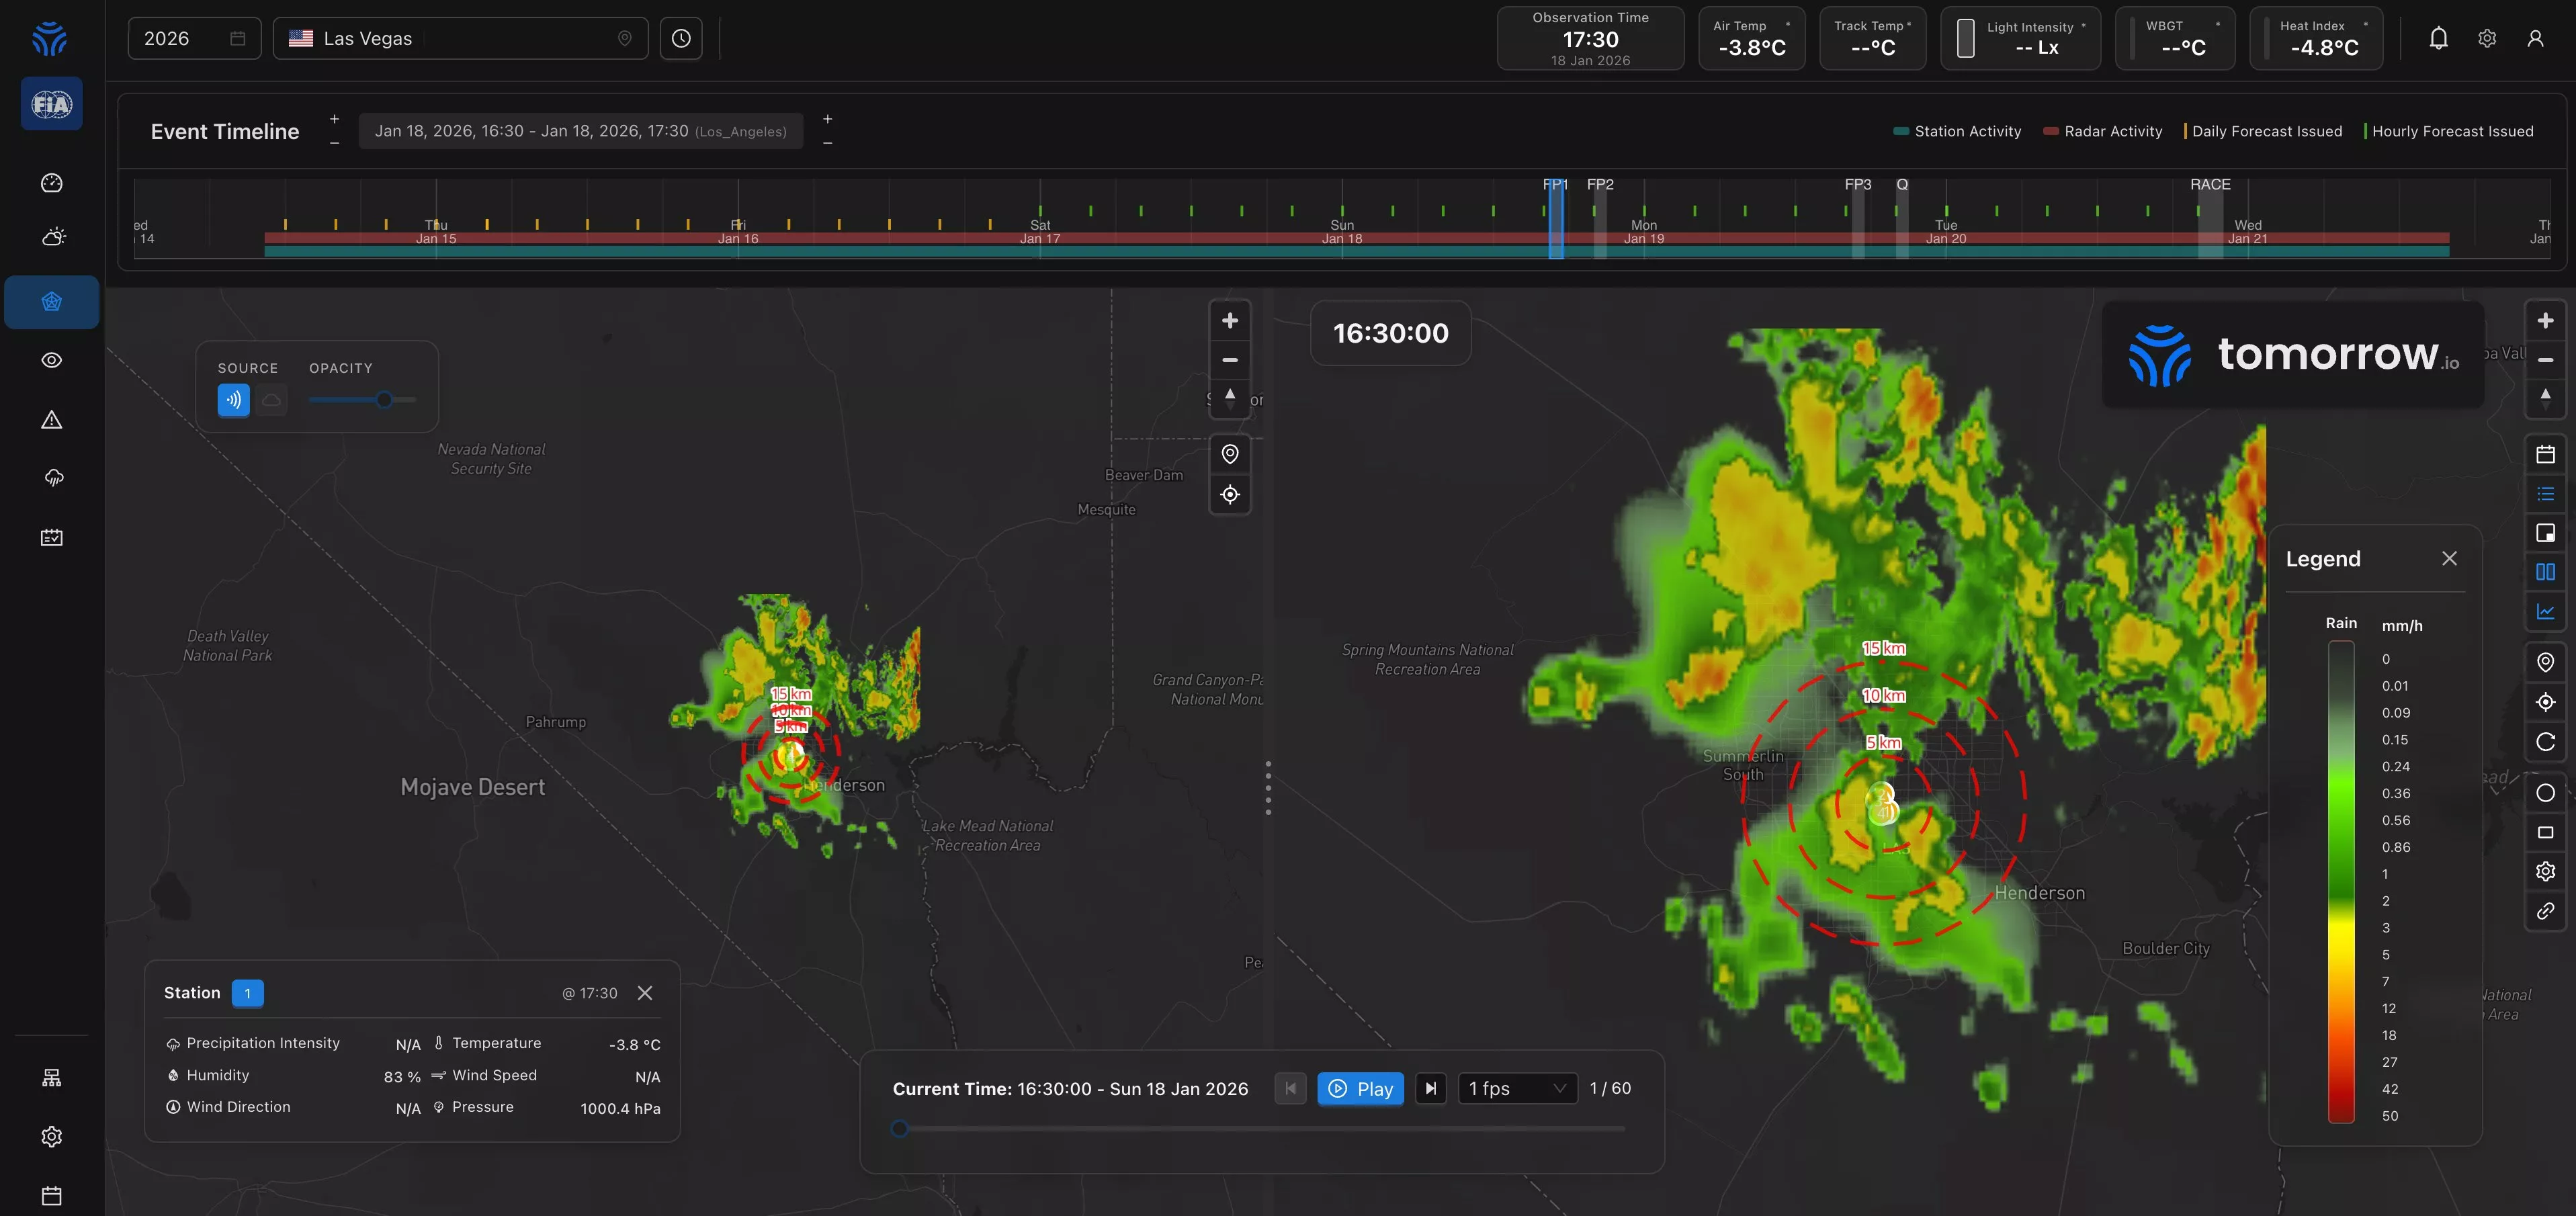Click the Observation Time 17:30 card
The width and height of the screenshot is (2576, 1216).
tap(1590, 38)
